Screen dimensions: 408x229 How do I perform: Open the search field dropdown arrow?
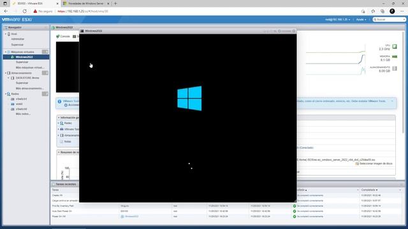tap(404, 20)
